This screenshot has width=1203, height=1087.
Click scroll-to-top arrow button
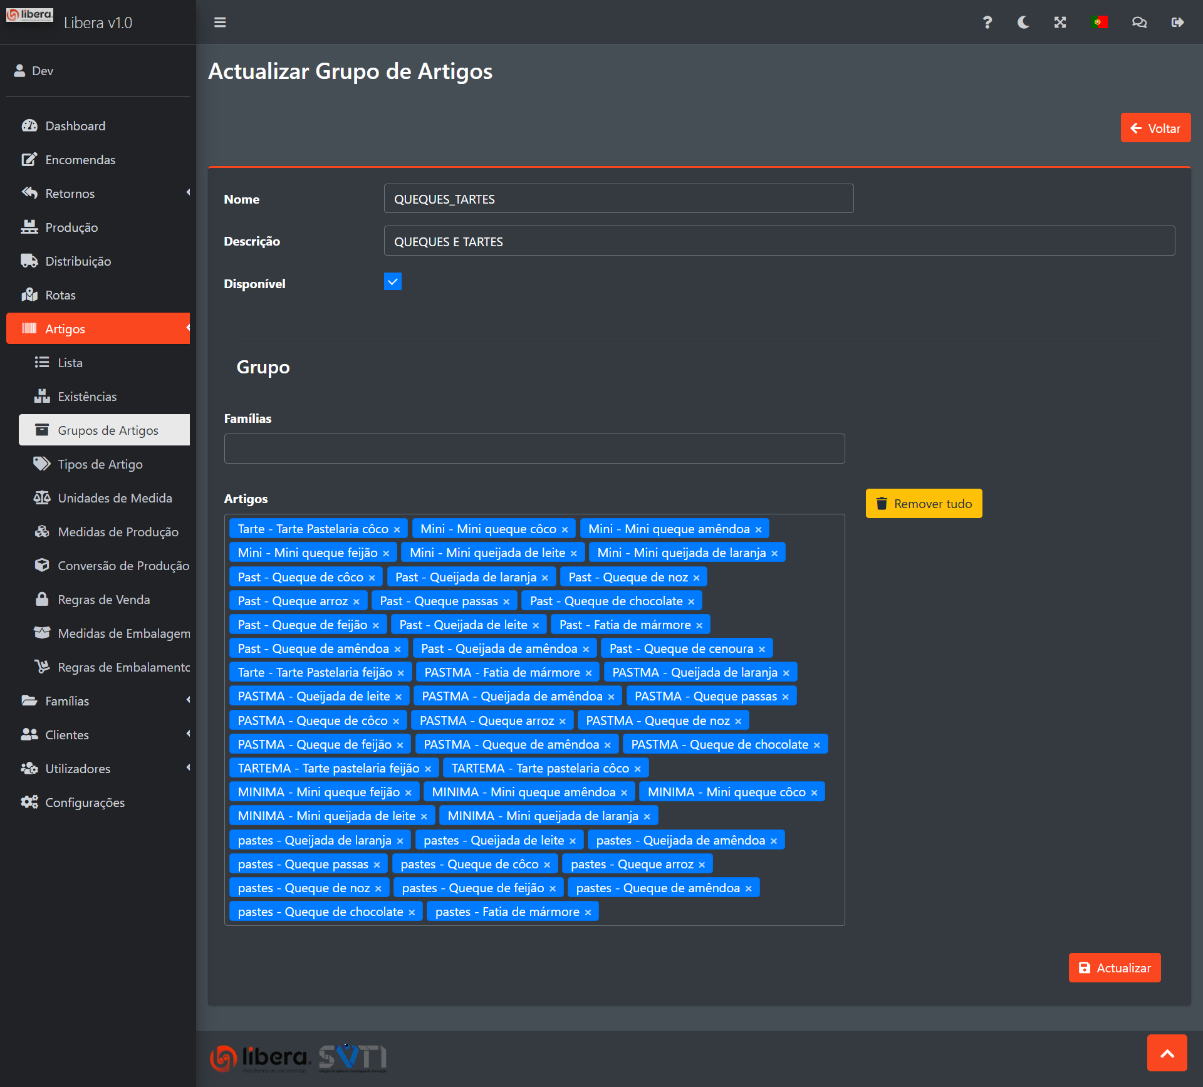[x=1167, y=1053]
